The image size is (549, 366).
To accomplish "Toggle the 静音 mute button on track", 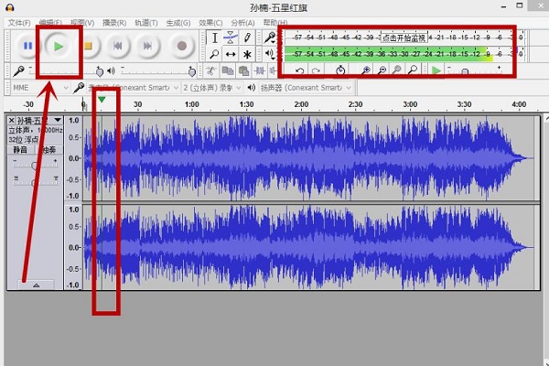I will coord(19,149).
